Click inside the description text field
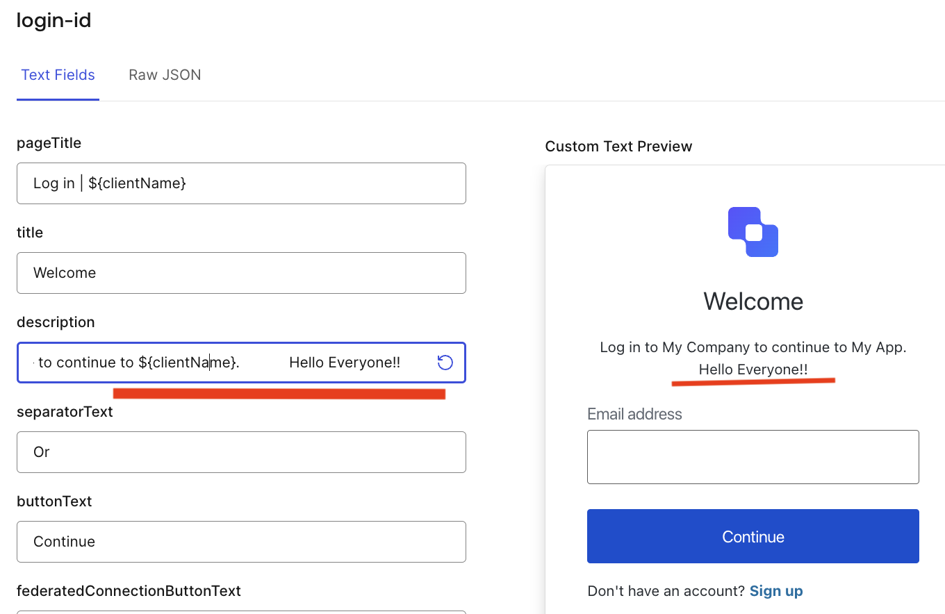Screen dimensions: 945x614 pos(241,363)
